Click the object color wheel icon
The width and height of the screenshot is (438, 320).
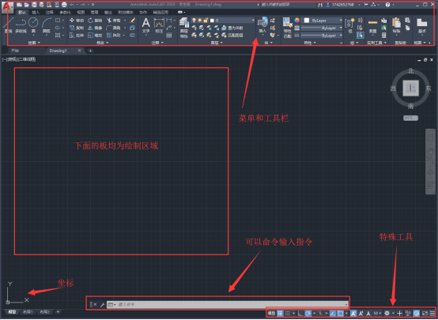(297, 21)
